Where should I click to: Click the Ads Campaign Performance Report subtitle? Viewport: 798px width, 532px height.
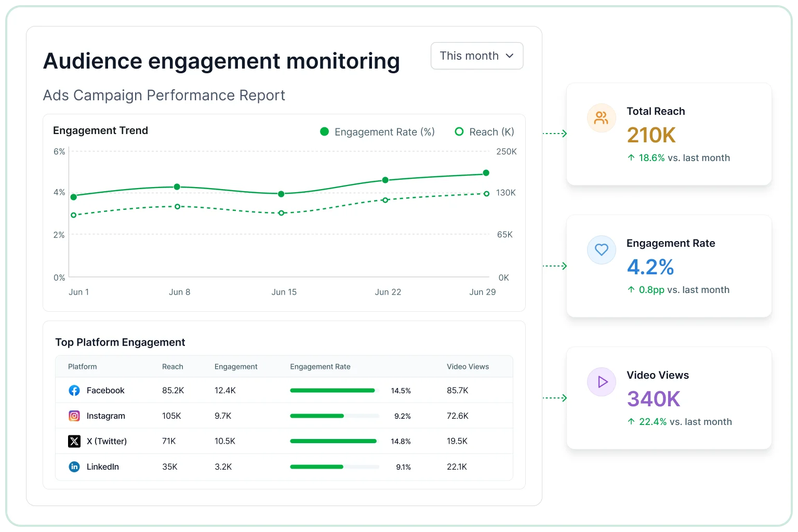pos(164,95)
